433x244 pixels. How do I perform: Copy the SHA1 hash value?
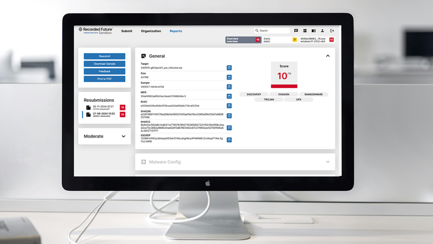click(229, 105)
